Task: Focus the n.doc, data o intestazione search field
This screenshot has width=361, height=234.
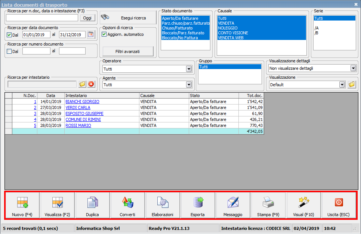Action: click(x=42, y=18)
